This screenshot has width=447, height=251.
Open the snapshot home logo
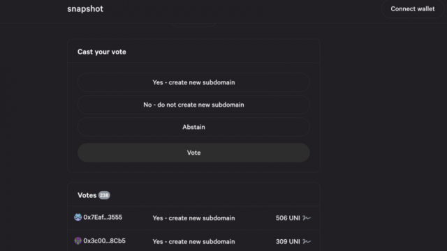(x=85, y=9)
